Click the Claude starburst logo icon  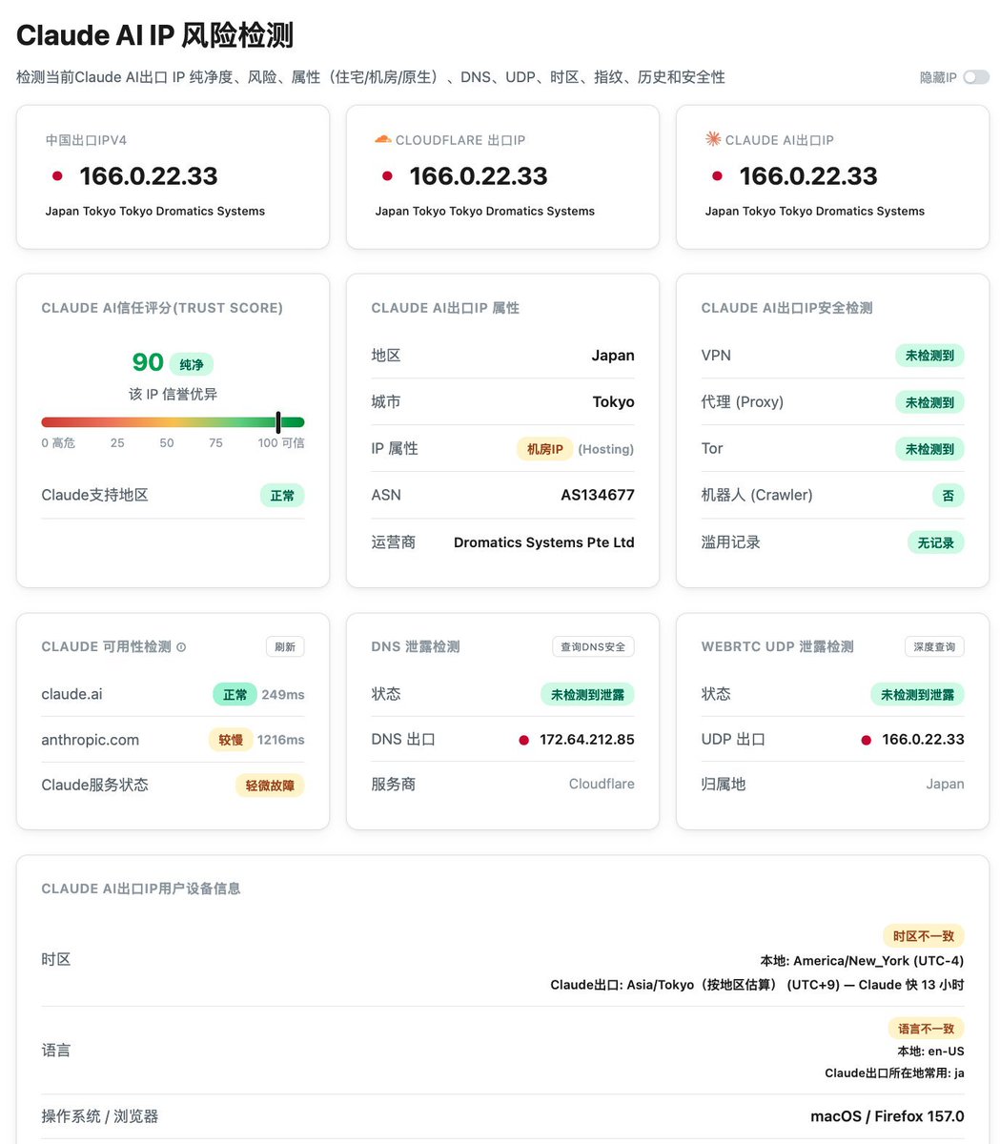(713, 139)
